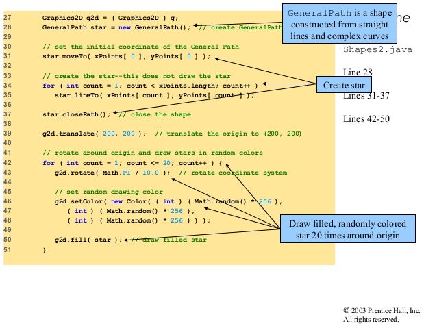
Task: Click the 'Draw filled, randomly colored' callout text
Action: 347,223
